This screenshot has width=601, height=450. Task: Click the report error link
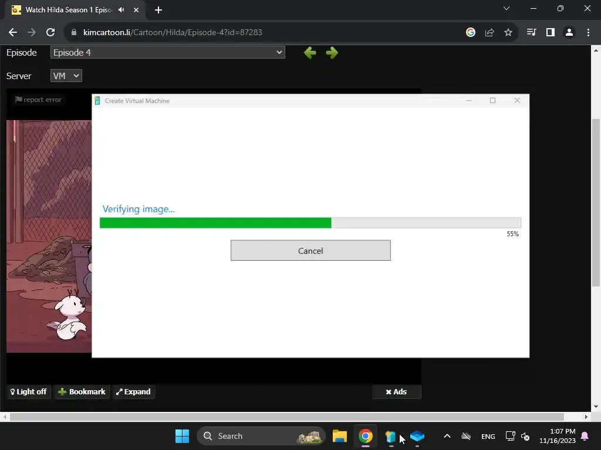coord(38,100)
